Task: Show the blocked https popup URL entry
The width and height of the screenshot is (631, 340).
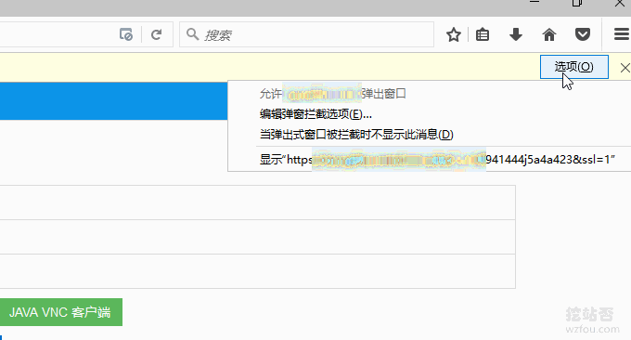Action: coord(430,160)
